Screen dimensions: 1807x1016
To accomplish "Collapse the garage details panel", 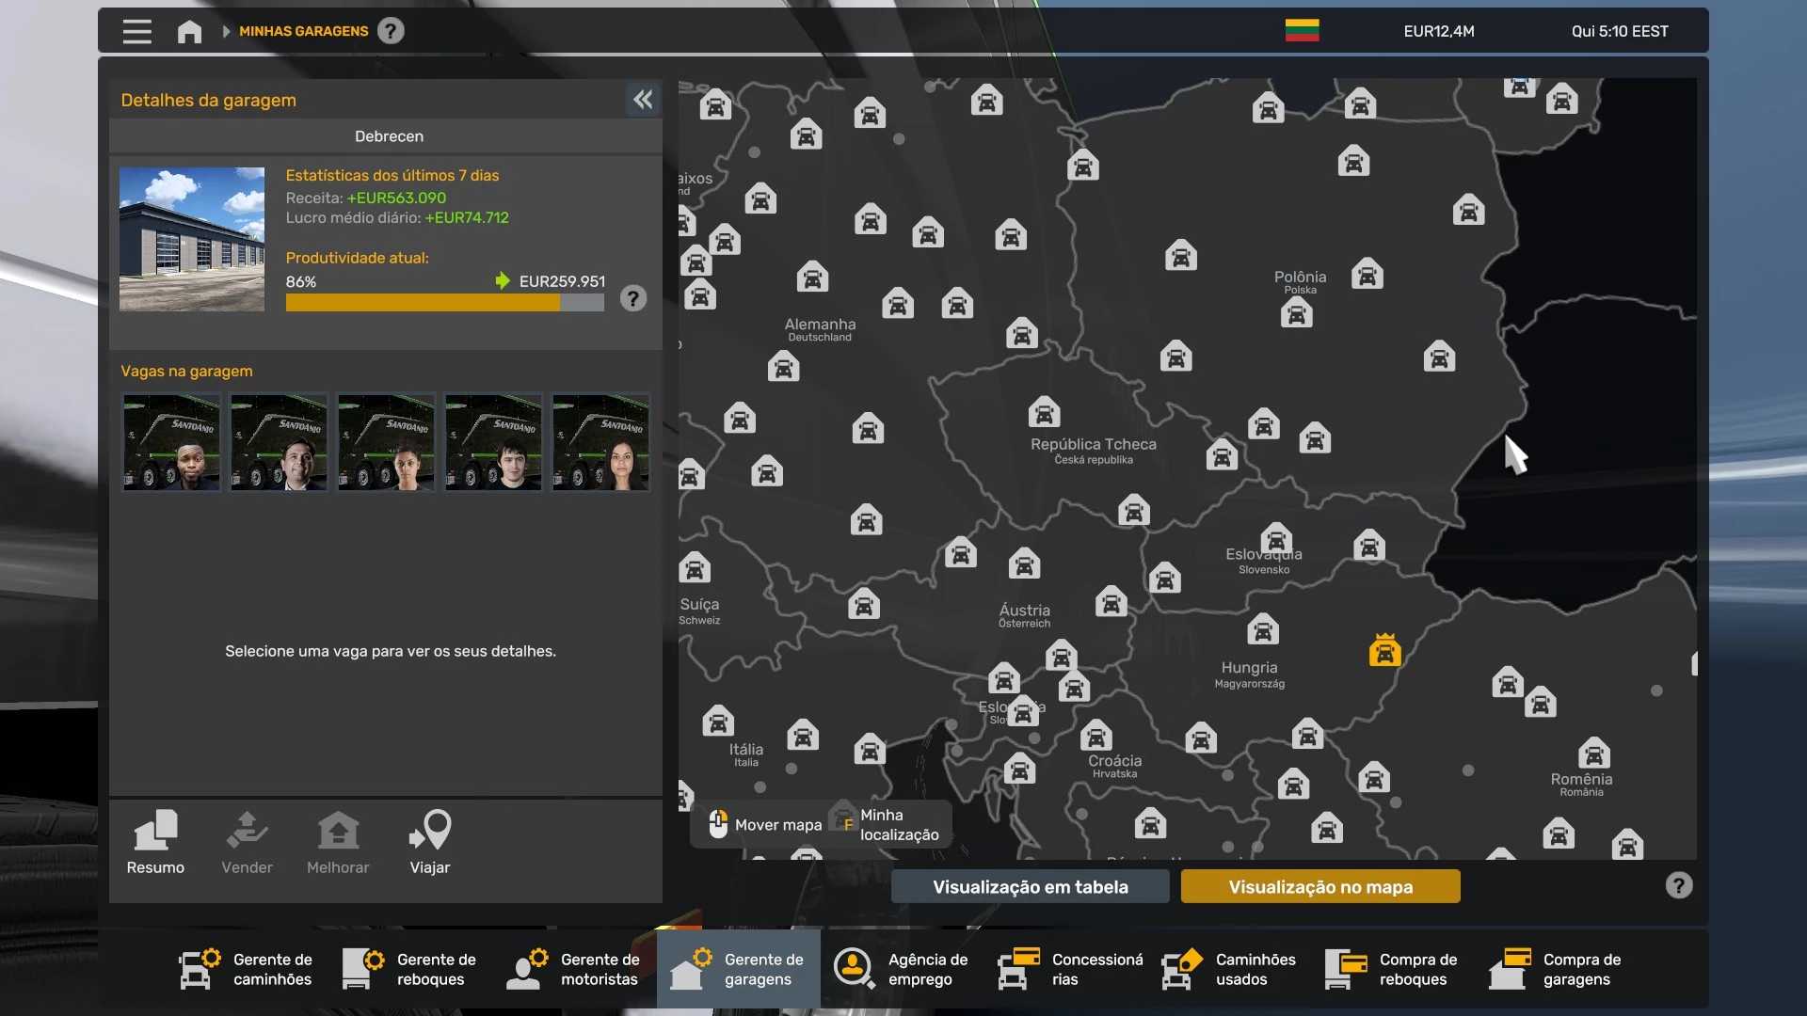I will pos(643,100).
